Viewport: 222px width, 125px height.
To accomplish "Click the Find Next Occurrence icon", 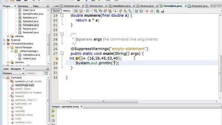I will [105, 11].
